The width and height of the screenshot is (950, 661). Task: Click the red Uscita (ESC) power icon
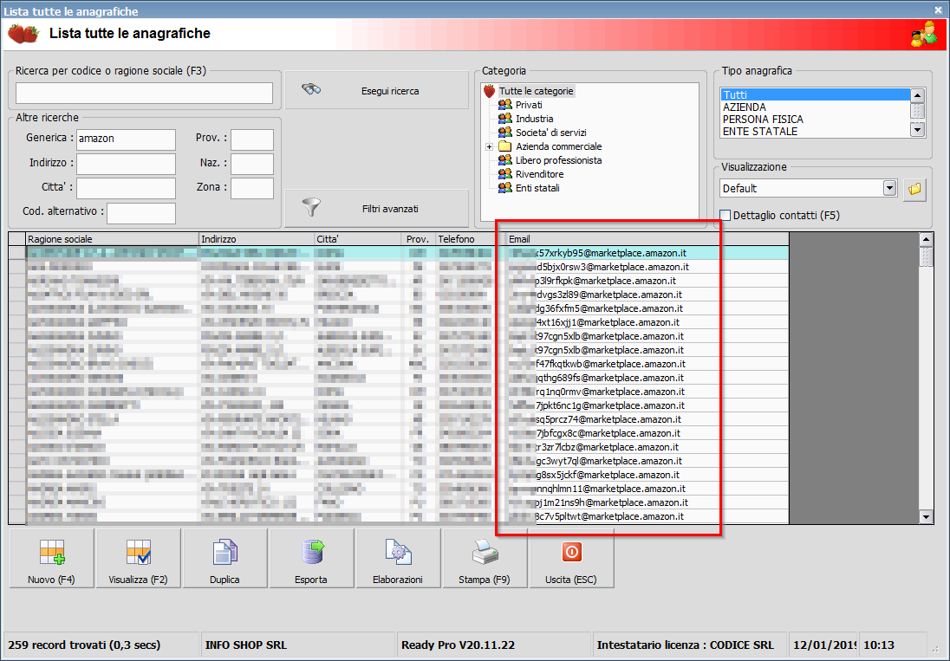coord(571,552)
